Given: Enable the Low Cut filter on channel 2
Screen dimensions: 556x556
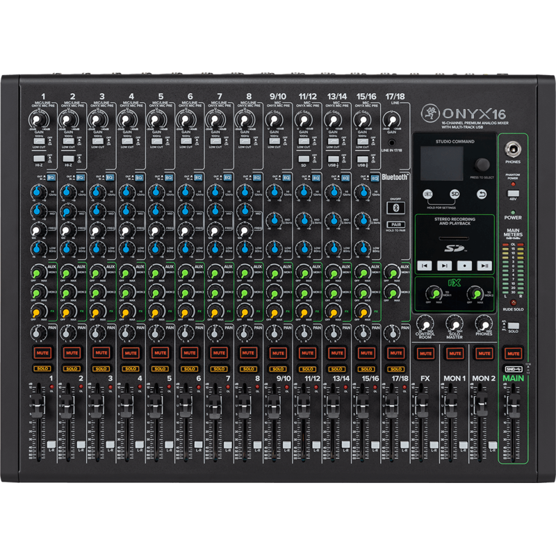Looking at the screenshot, I should (x=67, y=141).
